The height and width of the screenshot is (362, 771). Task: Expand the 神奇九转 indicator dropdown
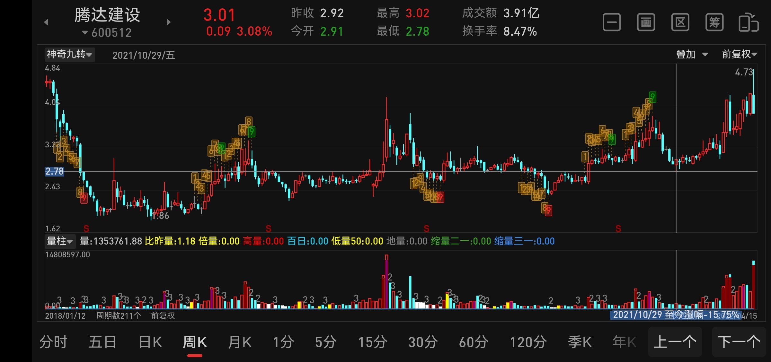tap(69, 54)
